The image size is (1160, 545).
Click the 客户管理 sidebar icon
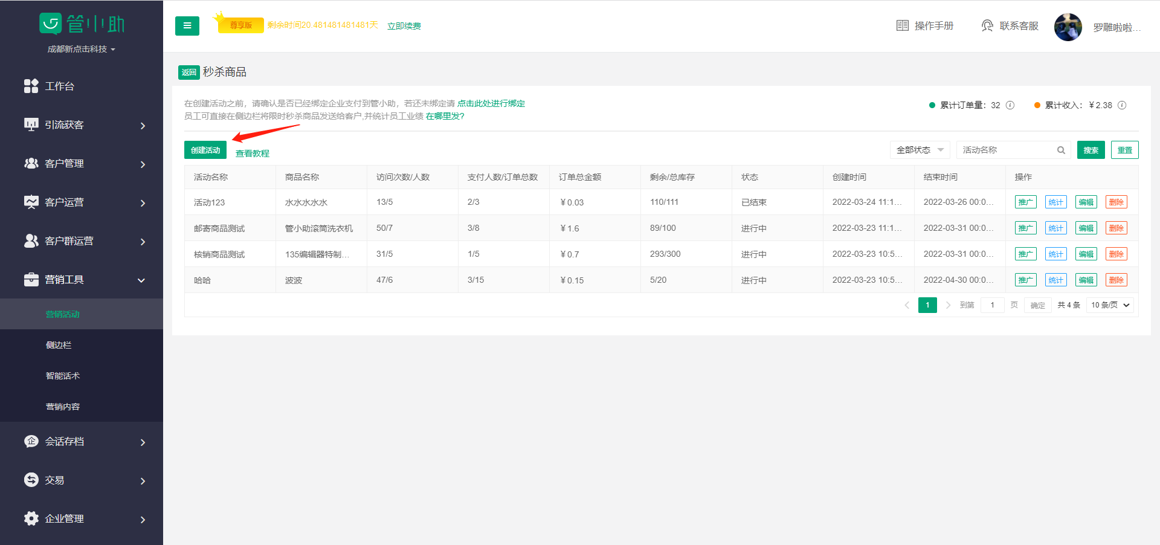pos(31,163)
